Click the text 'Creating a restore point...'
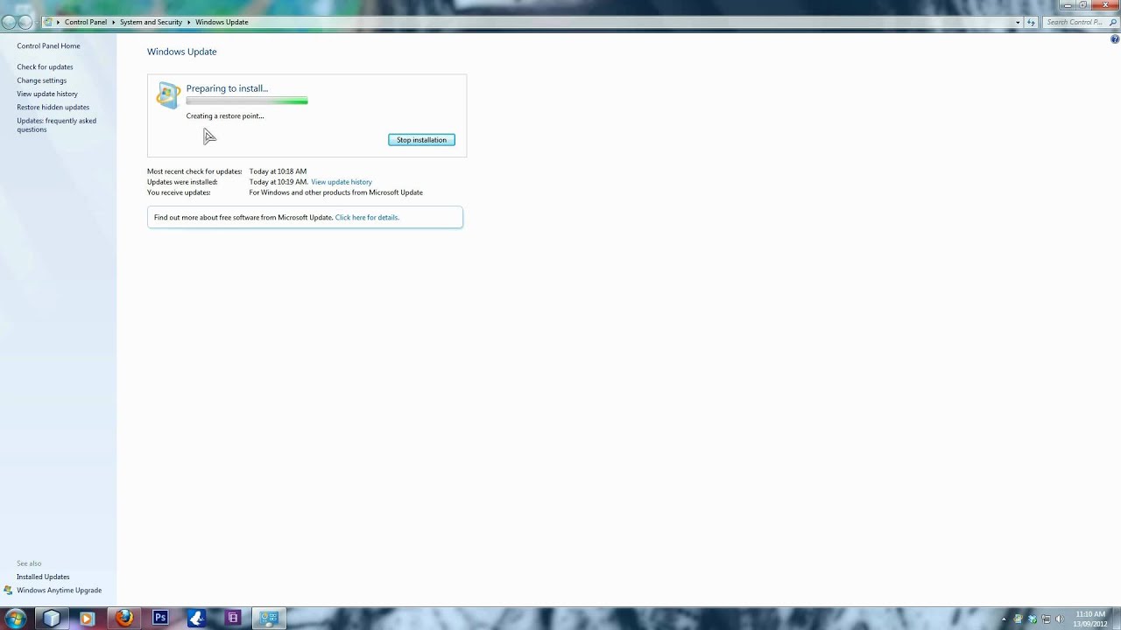Screen dimensions: 1121x630 225,115
